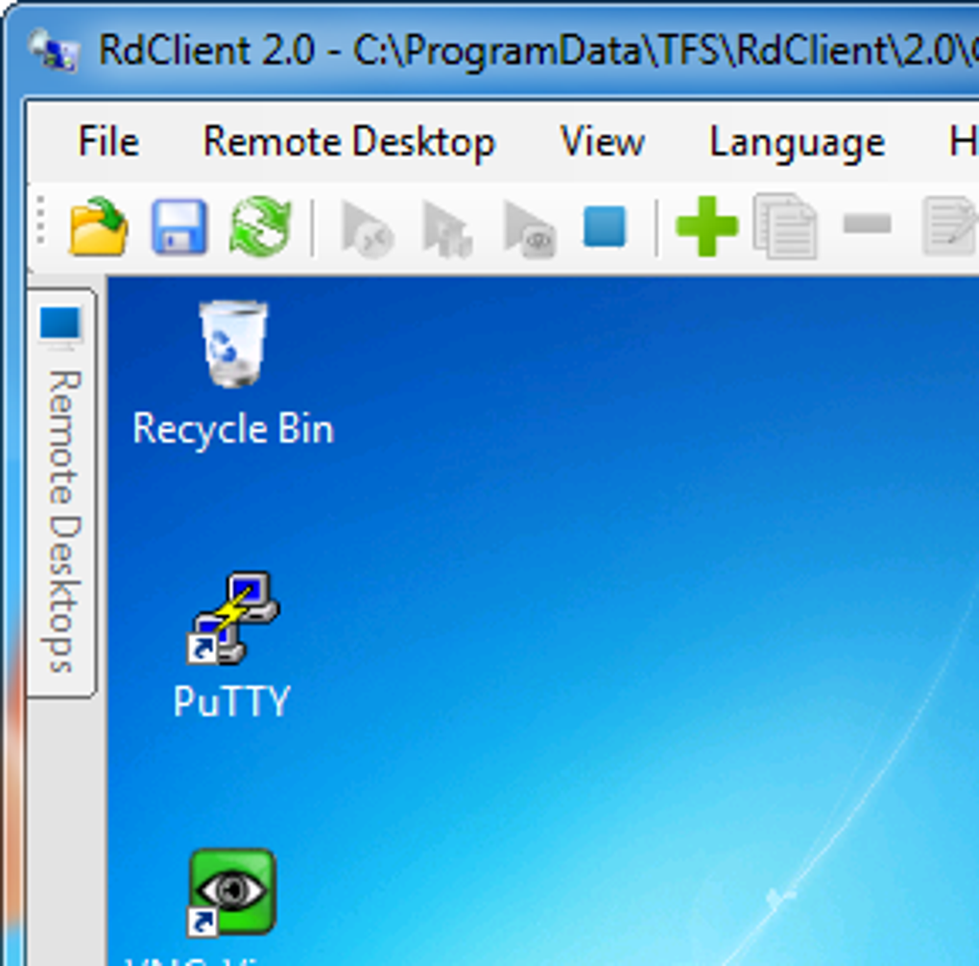Screen dimensions: 979x966
Task: Click the toolbar drag grip handle
Action: 40,220
